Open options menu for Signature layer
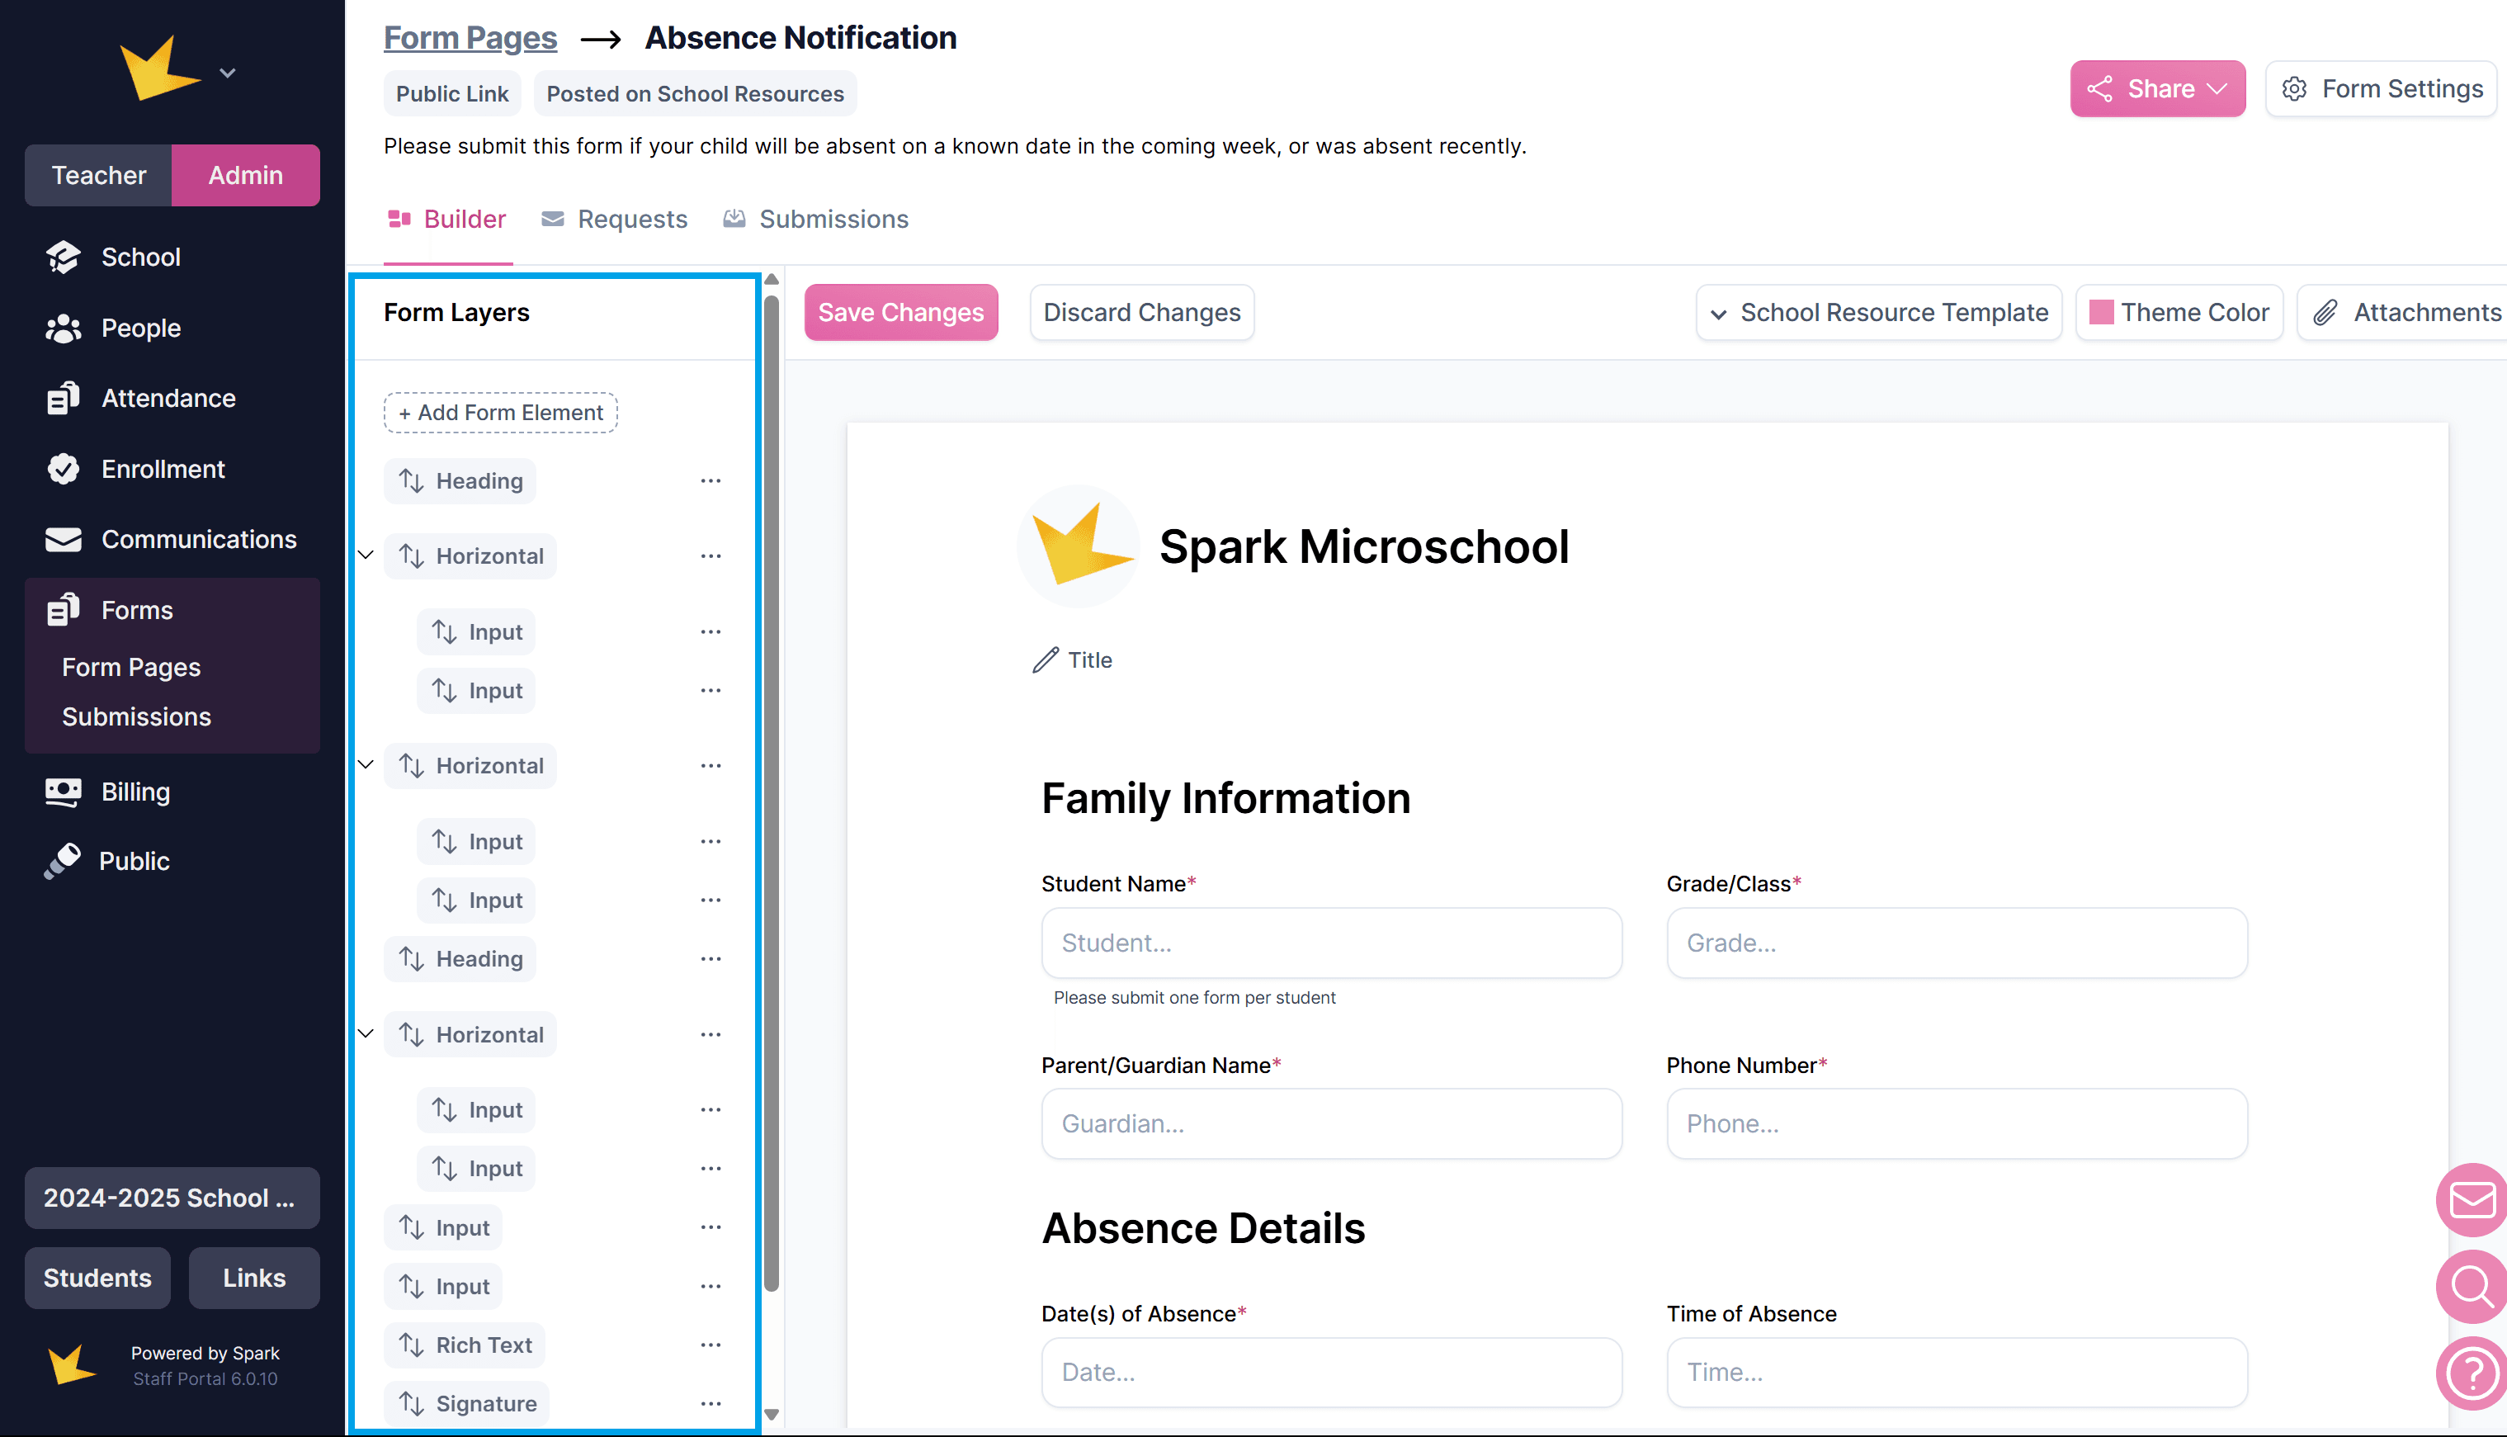This screenshot has width=2507, height=1437. click(711, 1403)
